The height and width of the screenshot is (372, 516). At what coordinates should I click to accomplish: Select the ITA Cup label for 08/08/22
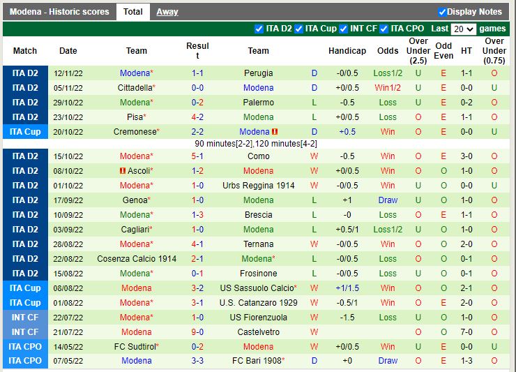coord(25,288)
